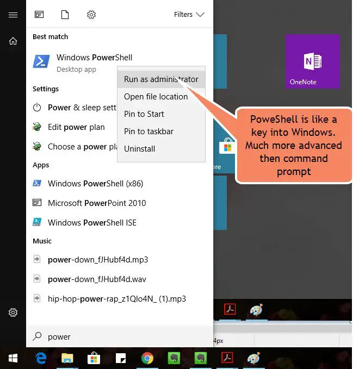This screenshot has height=369, width=359.
Task: Click the audio icon for power-down_fJHubf4d.wav
Action: (37, 279)
